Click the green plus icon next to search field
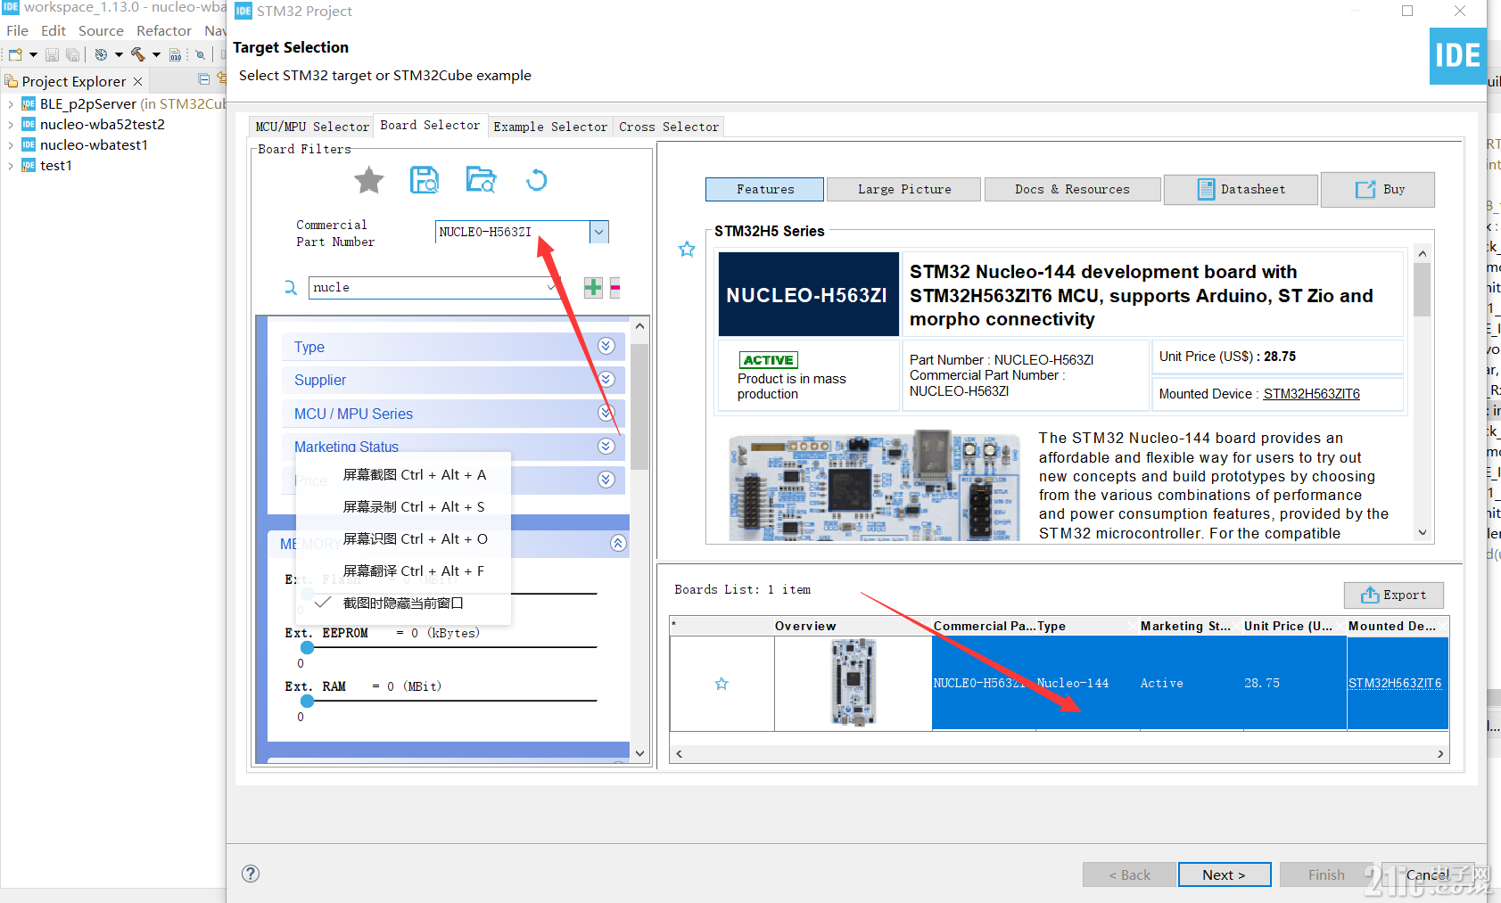Image resolution: width=1501 pixels, height=903 pixels. pos(592,287)
